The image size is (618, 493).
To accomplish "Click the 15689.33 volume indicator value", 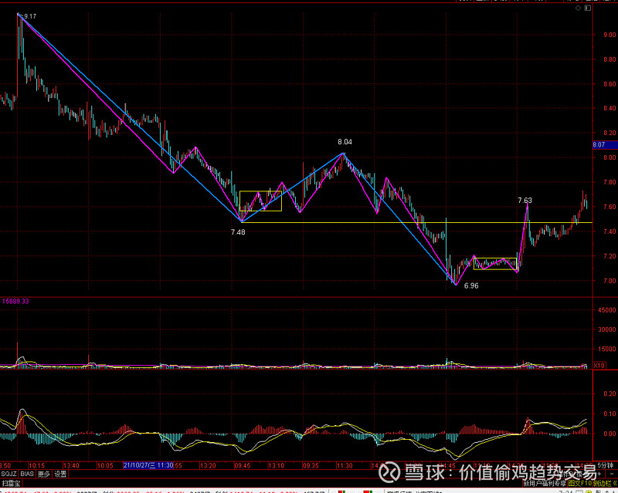I will tap(15, 302).
